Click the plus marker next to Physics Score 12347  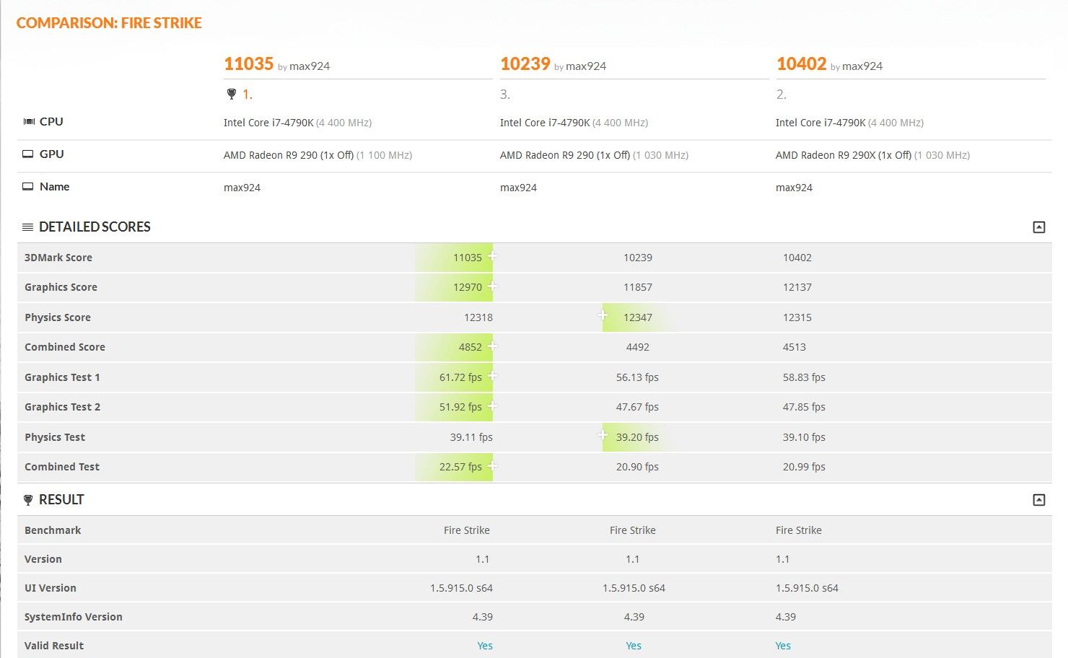603,315
